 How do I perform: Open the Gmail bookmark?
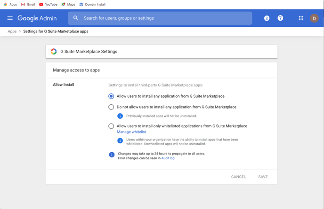tap(28, 4)
